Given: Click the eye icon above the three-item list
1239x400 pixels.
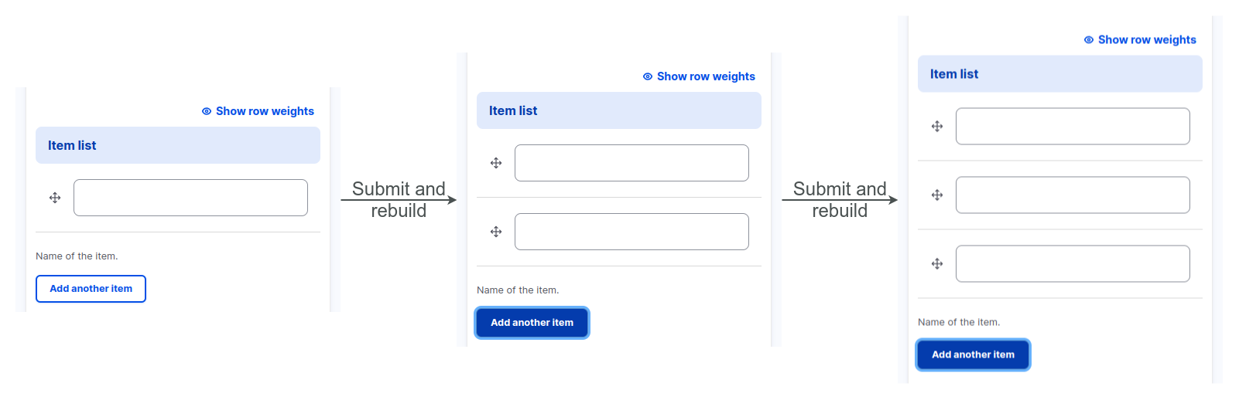Looking at the screenshot, I should [x=1089, y=40].
